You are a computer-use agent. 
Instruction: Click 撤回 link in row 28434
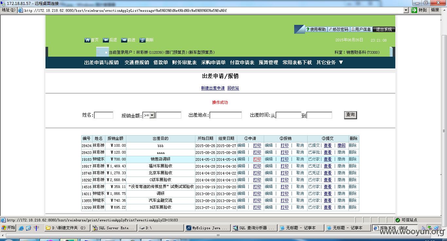341,145
